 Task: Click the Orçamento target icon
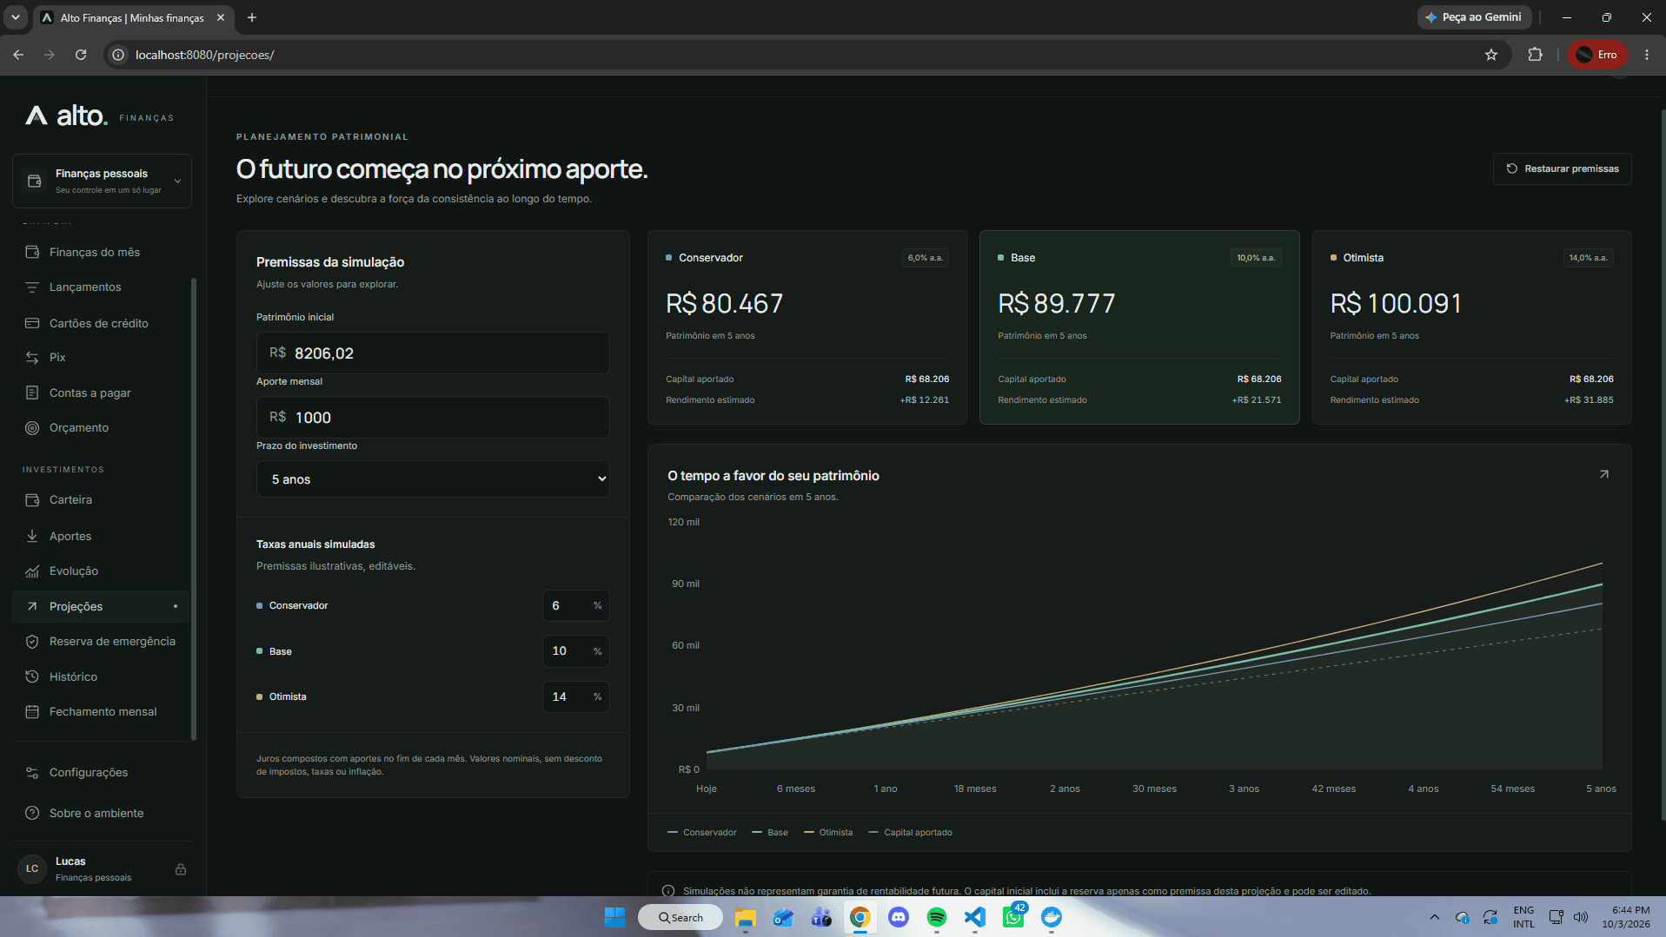(x=32, y=428)
